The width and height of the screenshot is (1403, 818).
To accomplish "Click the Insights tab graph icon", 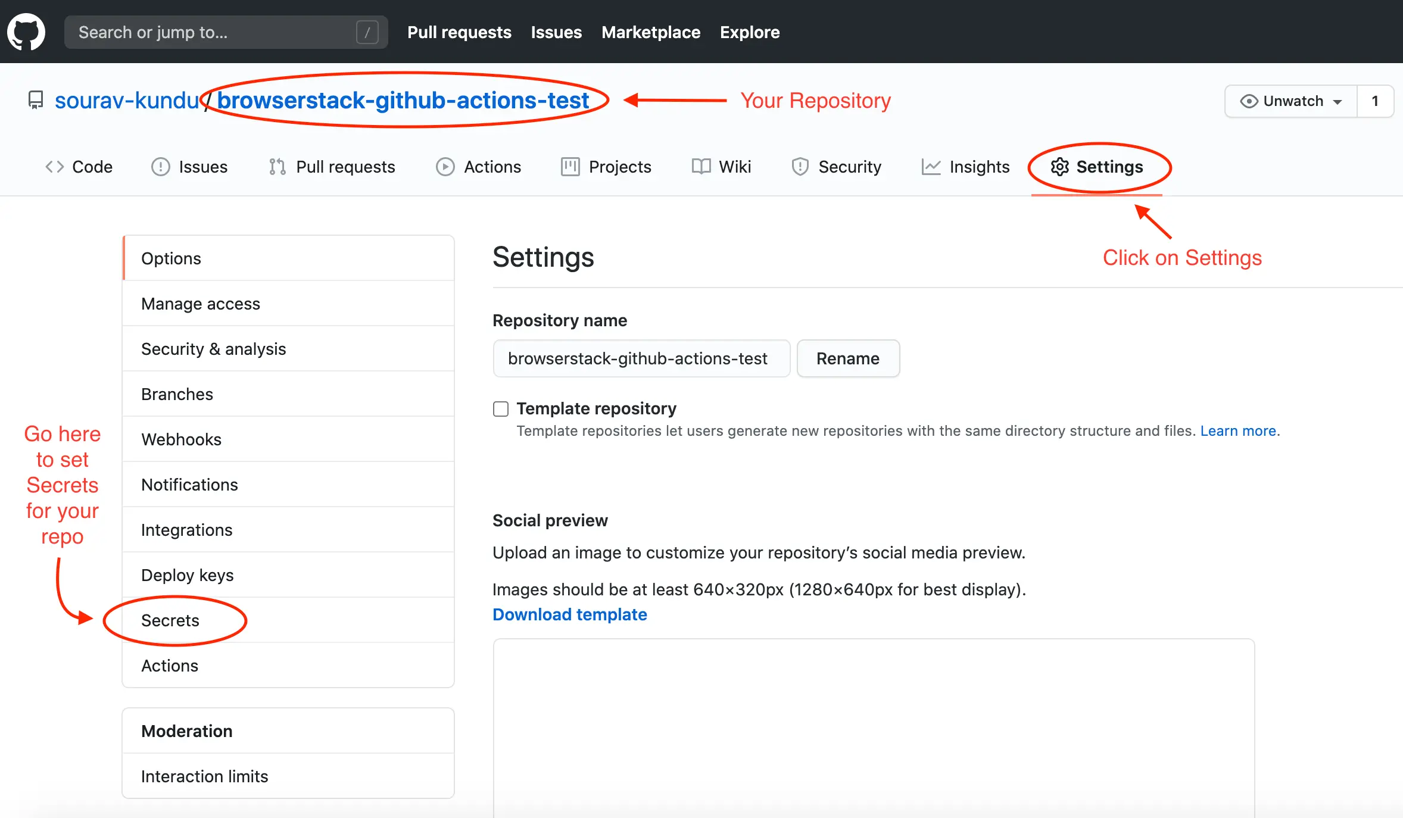I will tap(931, 167).
